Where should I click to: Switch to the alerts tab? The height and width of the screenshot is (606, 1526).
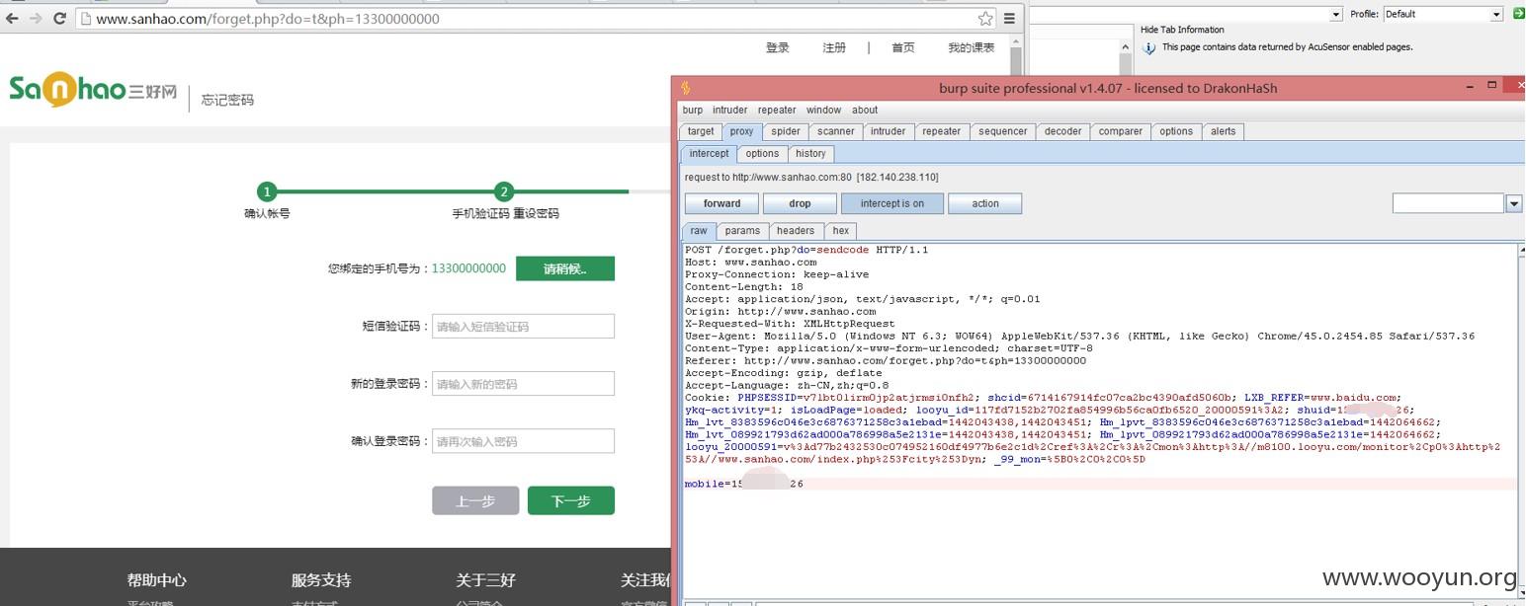1223,131
